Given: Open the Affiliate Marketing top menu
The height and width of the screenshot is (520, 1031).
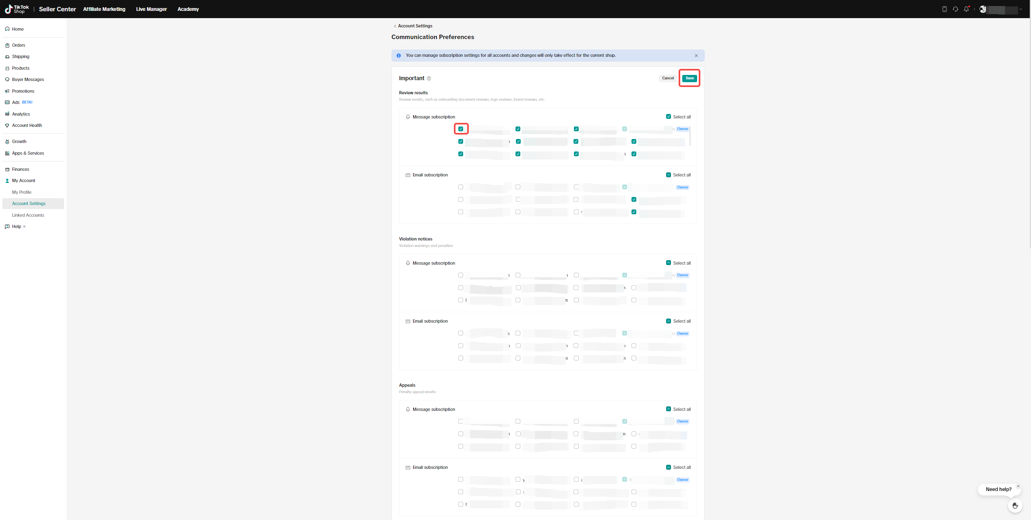Looking at the screenshot, I should 104,9.
